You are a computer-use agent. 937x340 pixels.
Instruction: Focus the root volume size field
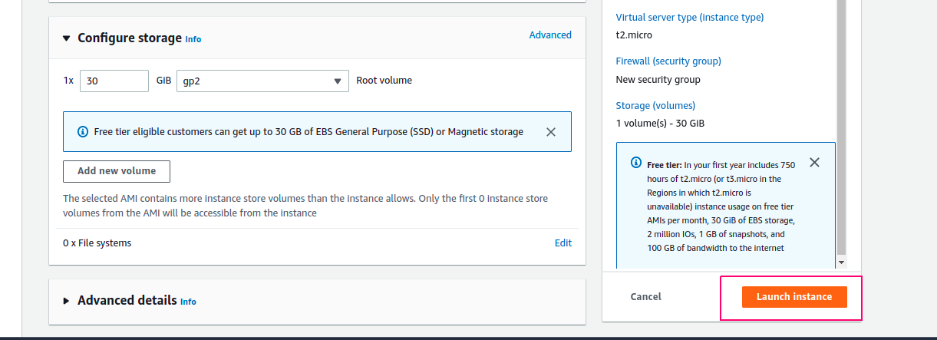pyautogui.click(x=114, y=81)
